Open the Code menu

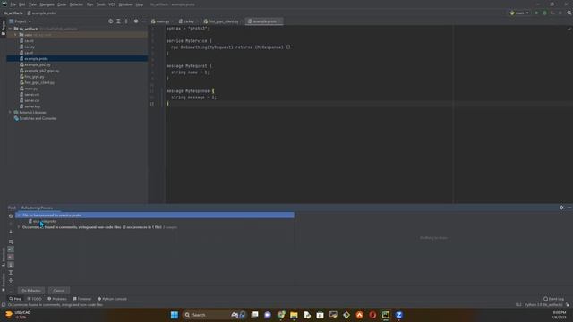coord(62,4)
